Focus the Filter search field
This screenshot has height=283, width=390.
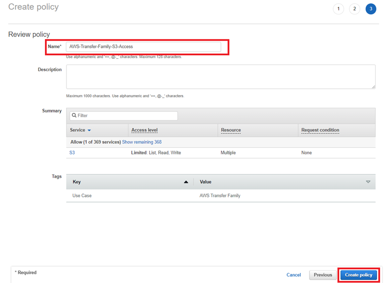(x=126, y=116)
